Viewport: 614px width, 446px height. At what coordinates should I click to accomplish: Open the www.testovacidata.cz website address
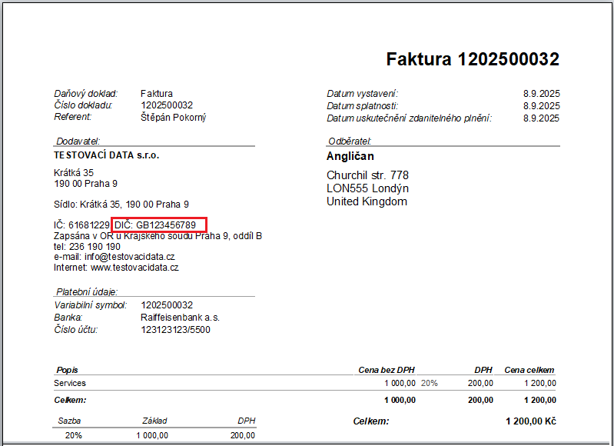point(134,268)
